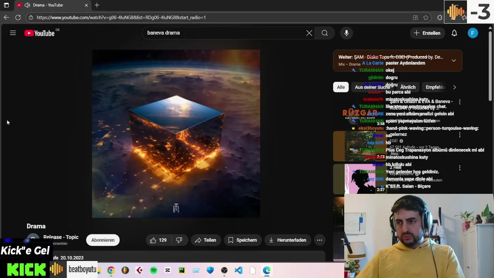The height and width of the screenshot is (278, 494).
Task: Open more actions menu beside Herunterladen
Action: (320, 240)
